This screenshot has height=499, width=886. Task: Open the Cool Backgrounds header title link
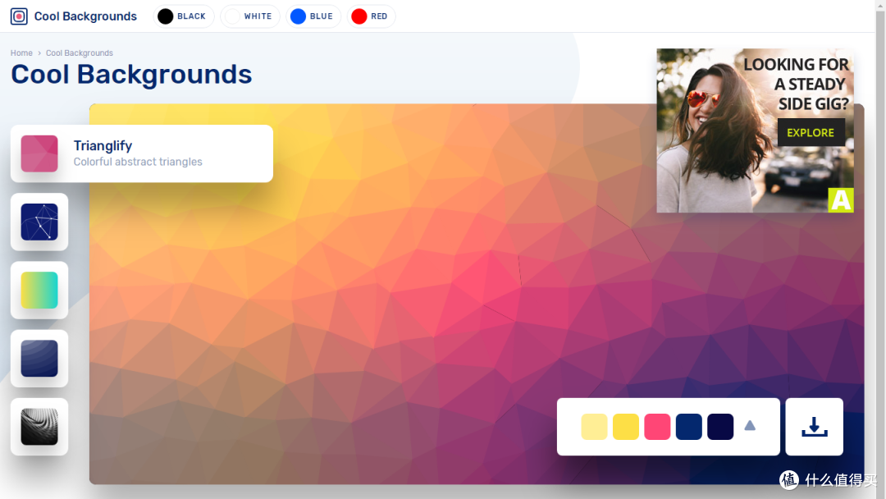point(85,16)
